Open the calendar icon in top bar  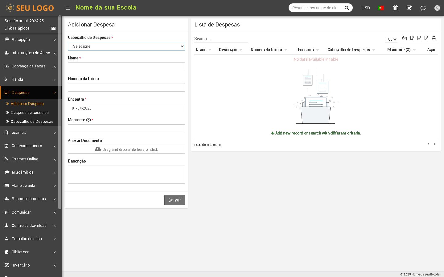point(396,8)
